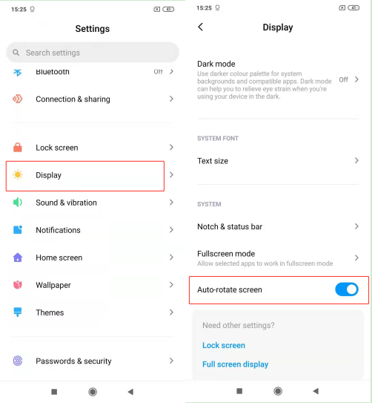The width and height of the screenshot is (372, 403).
Task: Tap the pink Wallpaper tulip icon
Action: pyautogui.click(x=18, y=285)
